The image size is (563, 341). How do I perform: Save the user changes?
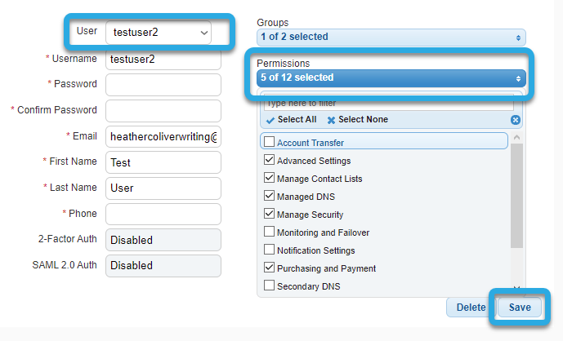tap(520, 308)
